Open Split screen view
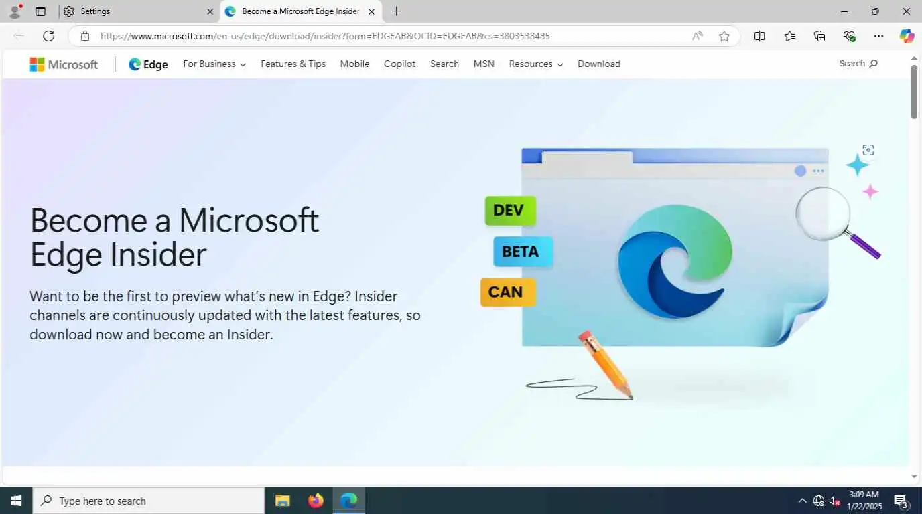The height and width of the screenshot is (514, 922). click(x=760, y=36)
